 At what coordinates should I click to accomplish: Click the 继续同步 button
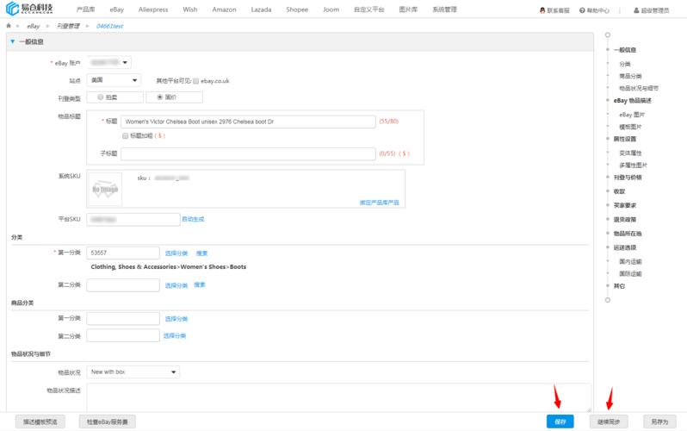point(609,422)
